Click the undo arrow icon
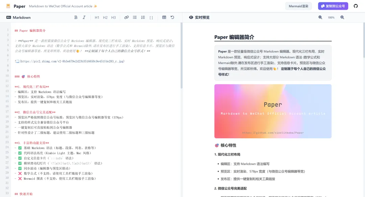Viewport: 365px width, 197px height. pyautogui.click(x=172, y=18)
